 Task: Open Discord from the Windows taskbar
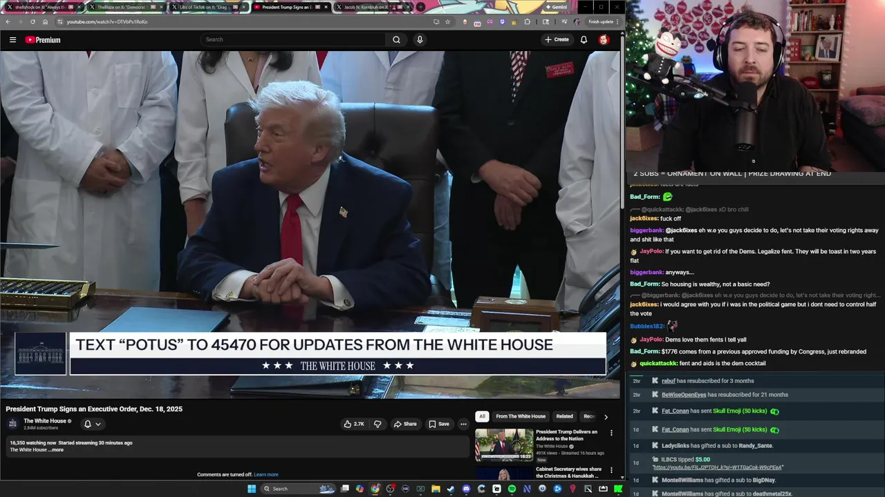[x=466, y=489]
